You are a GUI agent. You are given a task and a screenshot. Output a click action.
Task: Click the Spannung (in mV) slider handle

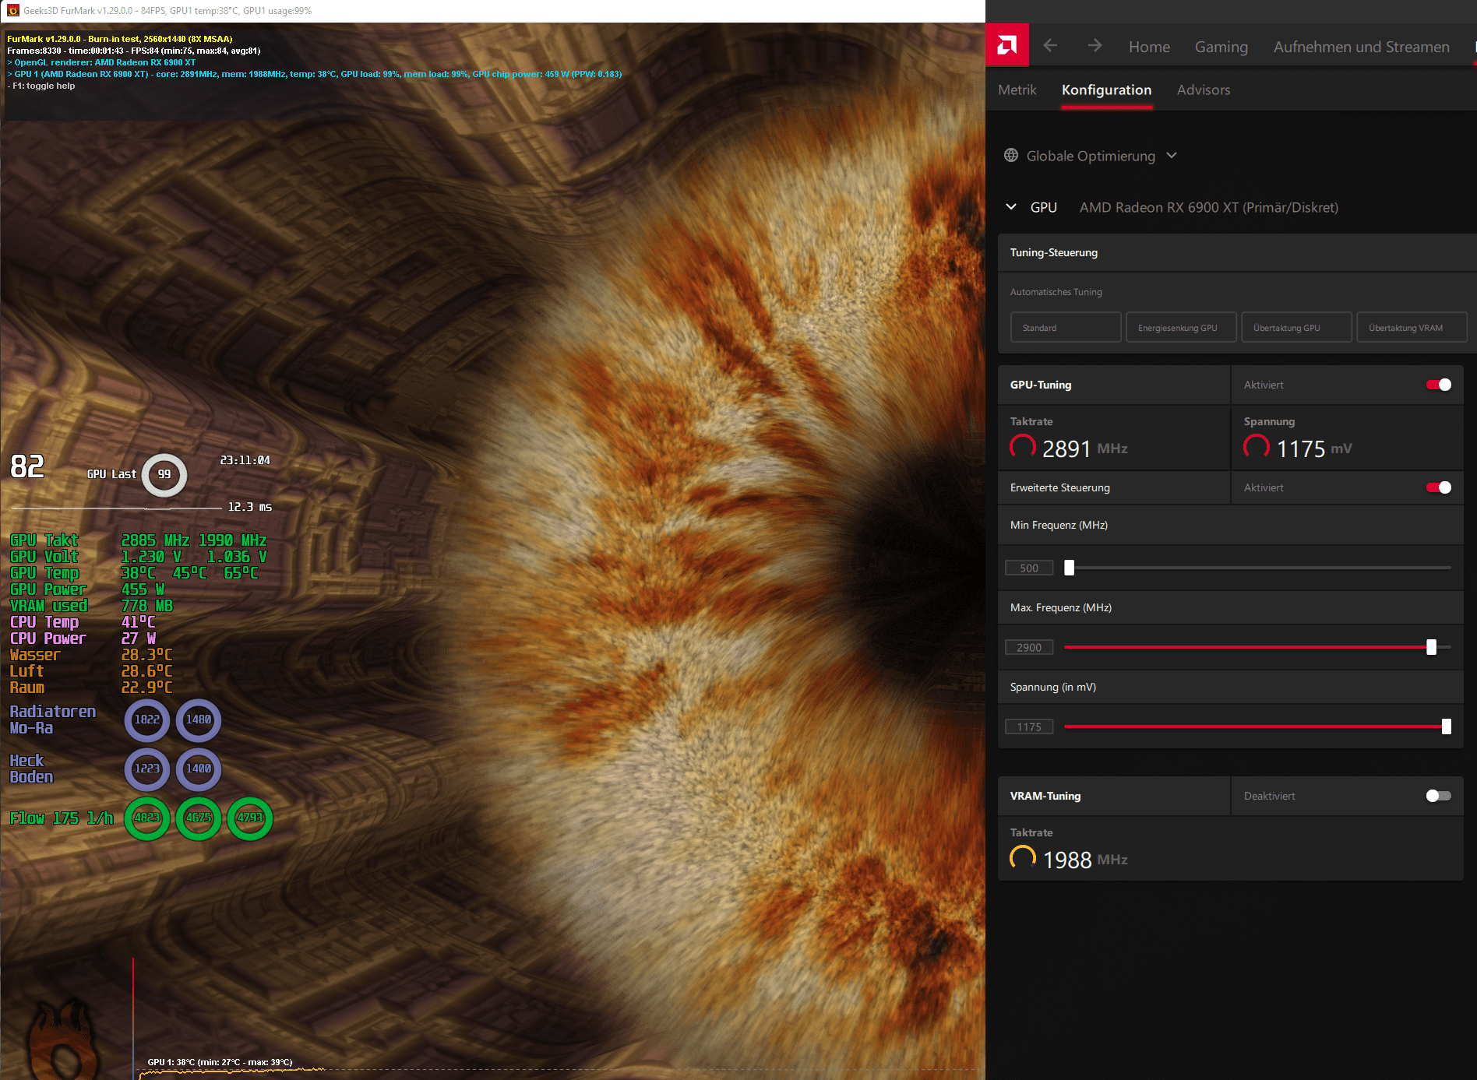pyautogui.click(x=1447, y=726)
